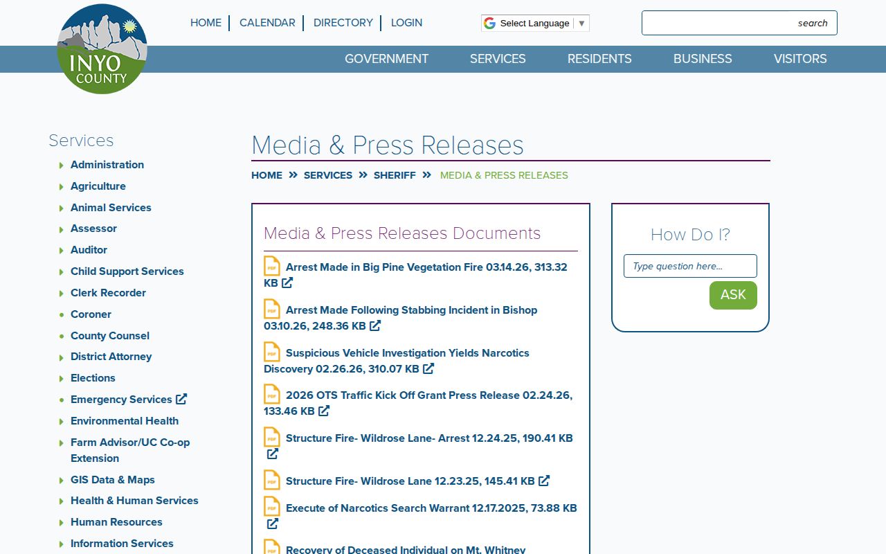Open PDF icon for Narcotics Search Warrant
This screenshot has width=886, height=554.
[272, 507]
